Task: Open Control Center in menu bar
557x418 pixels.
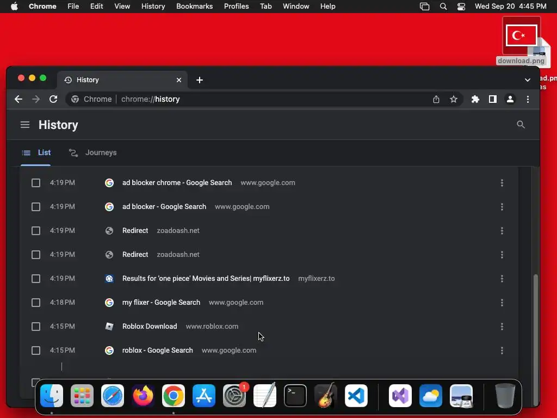Action: [461, 7]
